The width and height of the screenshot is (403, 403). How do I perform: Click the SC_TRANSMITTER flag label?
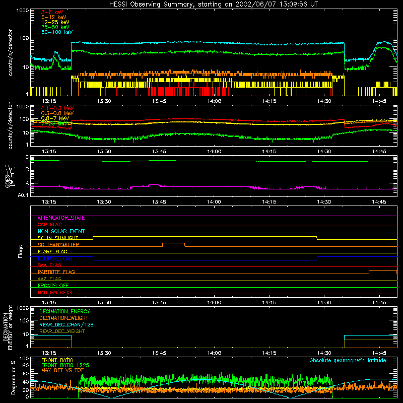click(58, 245)
